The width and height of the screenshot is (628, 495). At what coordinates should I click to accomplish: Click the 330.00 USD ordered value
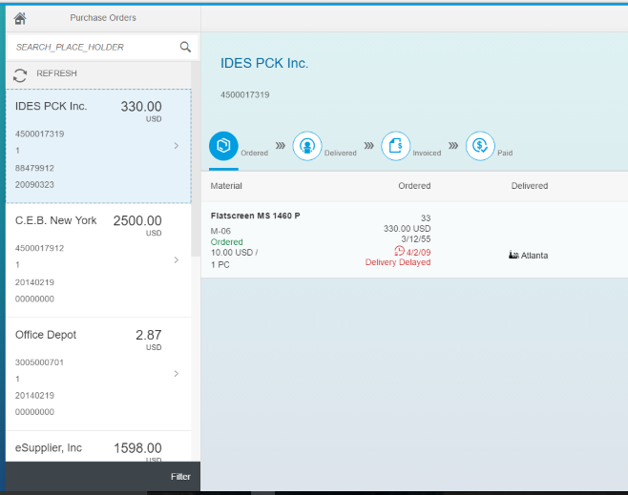(407, 229)
